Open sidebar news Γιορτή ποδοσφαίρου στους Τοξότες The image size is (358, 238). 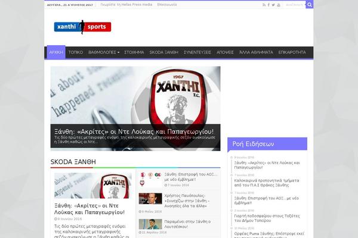tap(267, 218)
